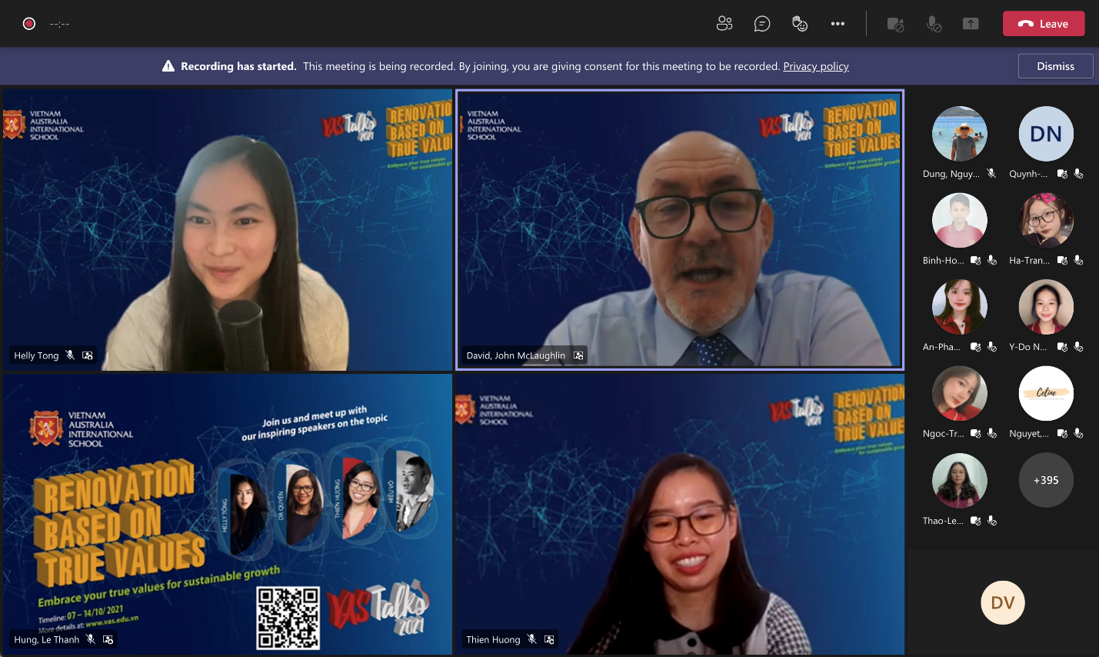The image size is (1099, 657).
Task: Toggle the camera on or off
Action: pos(895,24)
